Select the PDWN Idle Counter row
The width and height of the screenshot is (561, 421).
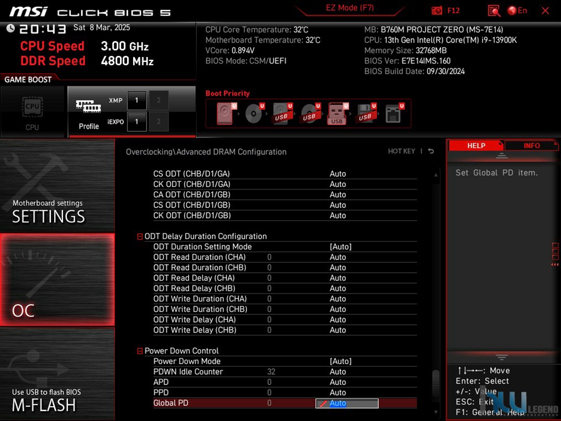click(x=285, y=372)
